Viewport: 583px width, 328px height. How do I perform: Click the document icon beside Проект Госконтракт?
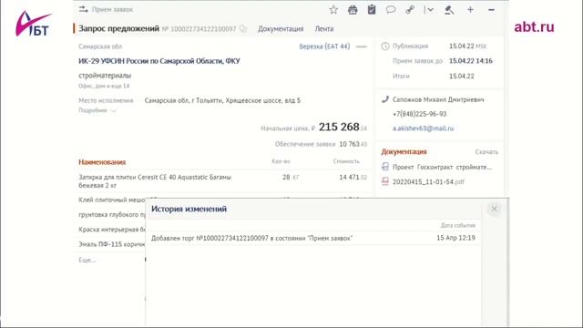(x=385, y=167)
